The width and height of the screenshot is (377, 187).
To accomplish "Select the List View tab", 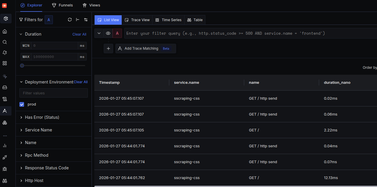I will (x=108, y=20).
